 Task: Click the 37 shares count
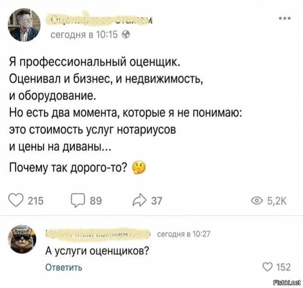156,201
